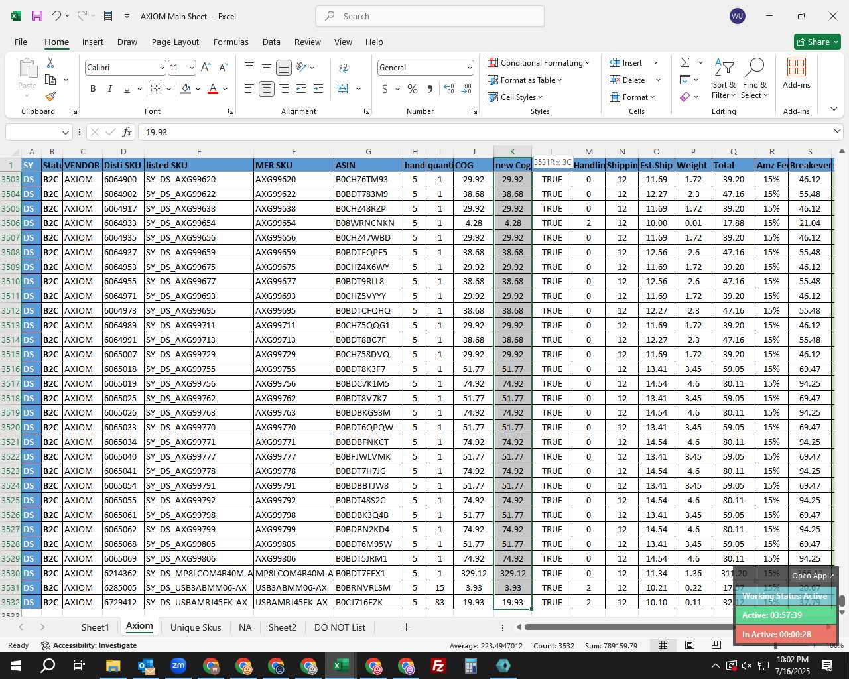
Task: Expand Format as Table menu
Action: (x=525, y=80)
